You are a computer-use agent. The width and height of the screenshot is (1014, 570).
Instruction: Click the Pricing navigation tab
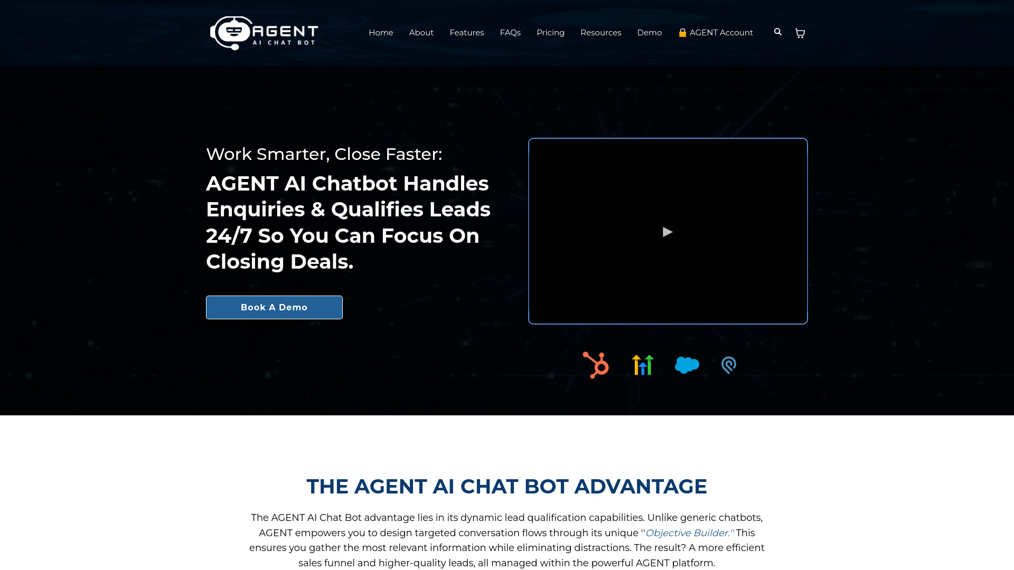550,32
